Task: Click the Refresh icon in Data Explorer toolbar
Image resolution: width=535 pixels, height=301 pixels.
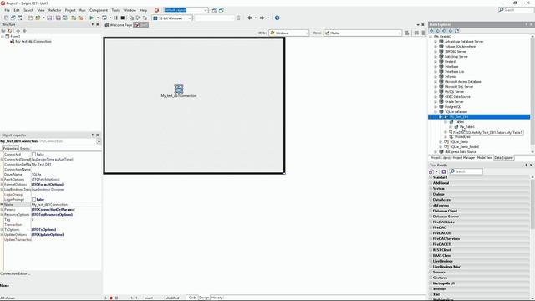Action: tap(457, 31)
